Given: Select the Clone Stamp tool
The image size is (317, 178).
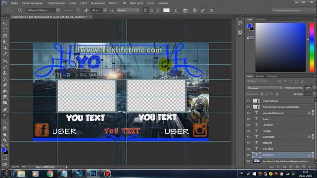Looking at the screenshot, I should point(5,73).
